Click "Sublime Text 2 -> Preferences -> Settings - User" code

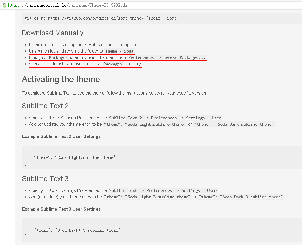pyautogui.click(x=165, y=118)
